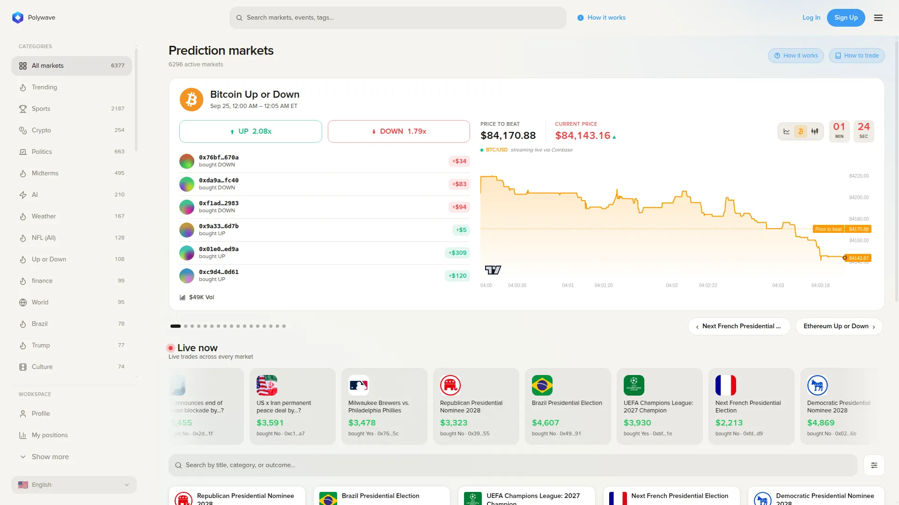Click the French flag icon in Live now
Viewport: 899px width, 505px height.
point(726,385)
